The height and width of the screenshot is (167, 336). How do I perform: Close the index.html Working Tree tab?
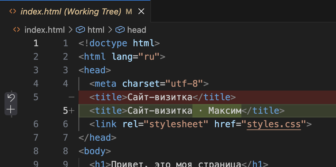(x=141, y=12)
